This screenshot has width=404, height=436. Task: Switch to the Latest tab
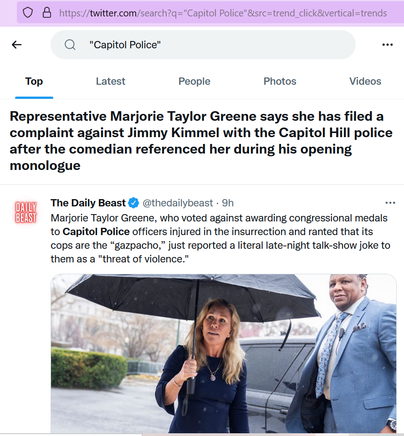click(110, 82)
